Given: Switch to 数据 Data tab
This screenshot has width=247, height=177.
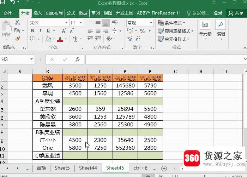Looking at the screenshot, I should pos(83,13).
